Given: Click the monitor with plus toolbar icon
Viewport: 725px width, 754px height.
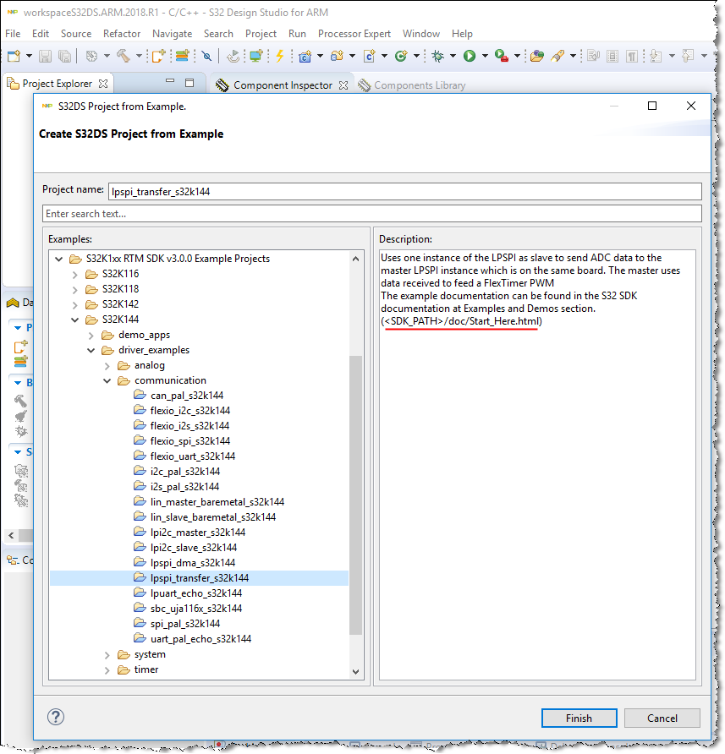Looking at the screenshot, I should 256,57.
